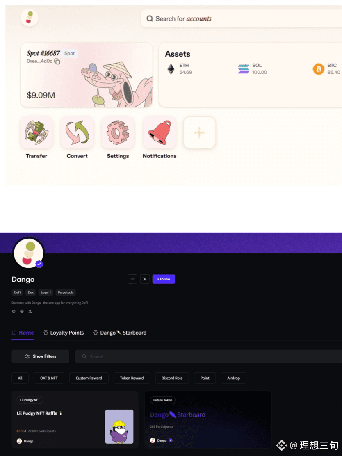This screenshot has height=456, width=342.
Task: Select the Discord Role filter chip
Action: coord(172,378)
